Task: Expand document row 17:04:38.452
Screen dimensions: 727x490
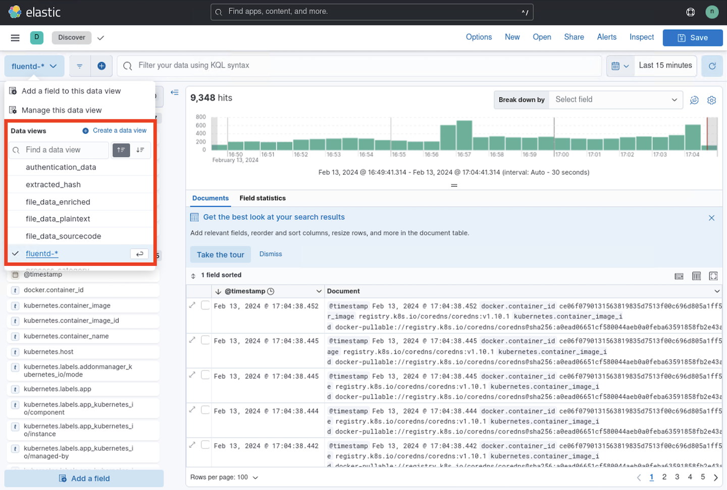Action: [192, 305]
